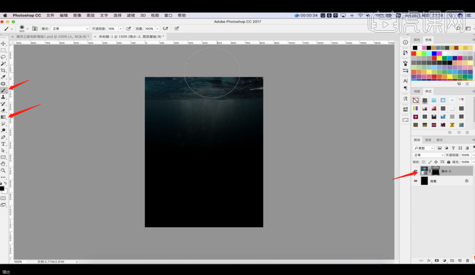Open the 滤镜 menu
Screen dimensions: 475x275
tap(131, 15)
